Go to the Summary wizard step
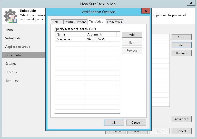 point(12,80)
